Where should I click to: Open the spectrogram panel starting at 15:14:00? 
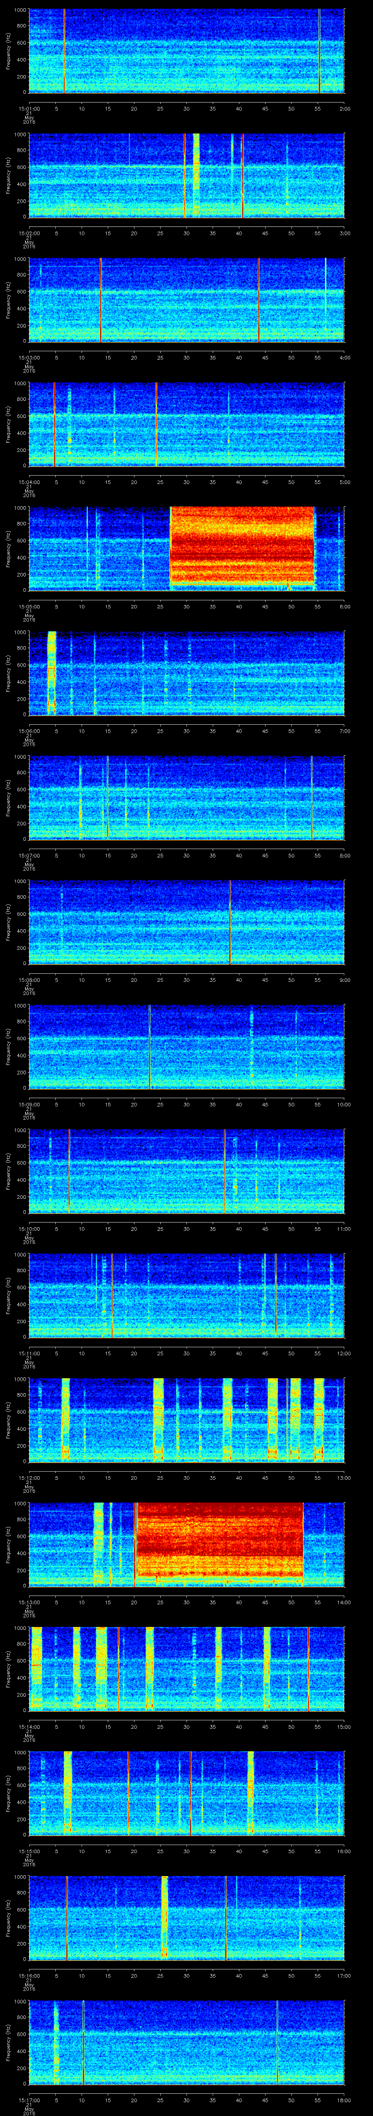pos(187,1669)
